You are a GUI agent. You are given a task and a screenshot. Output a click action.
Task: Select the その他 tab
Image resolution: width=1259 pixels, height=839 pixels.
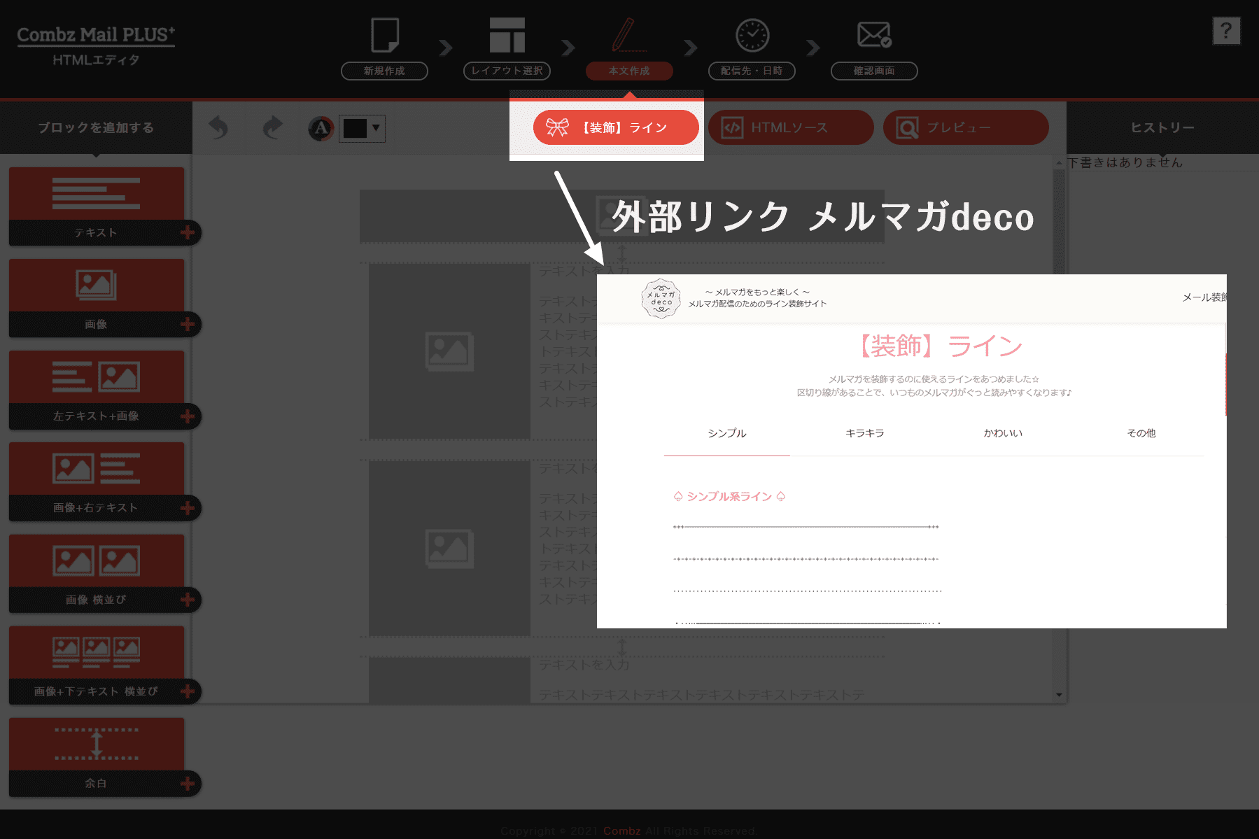pyautogui.click(x=1141, y=433)
